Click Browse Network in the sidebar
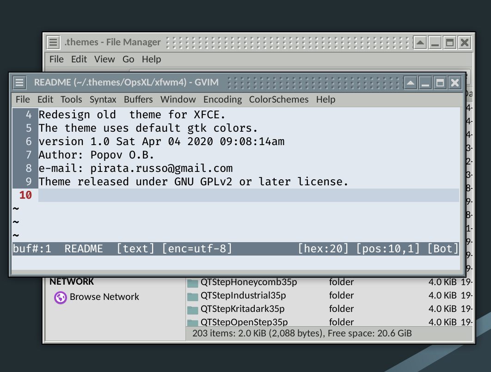Image resolution: width=491 pixels, height=372 pixels. (104, 297)
